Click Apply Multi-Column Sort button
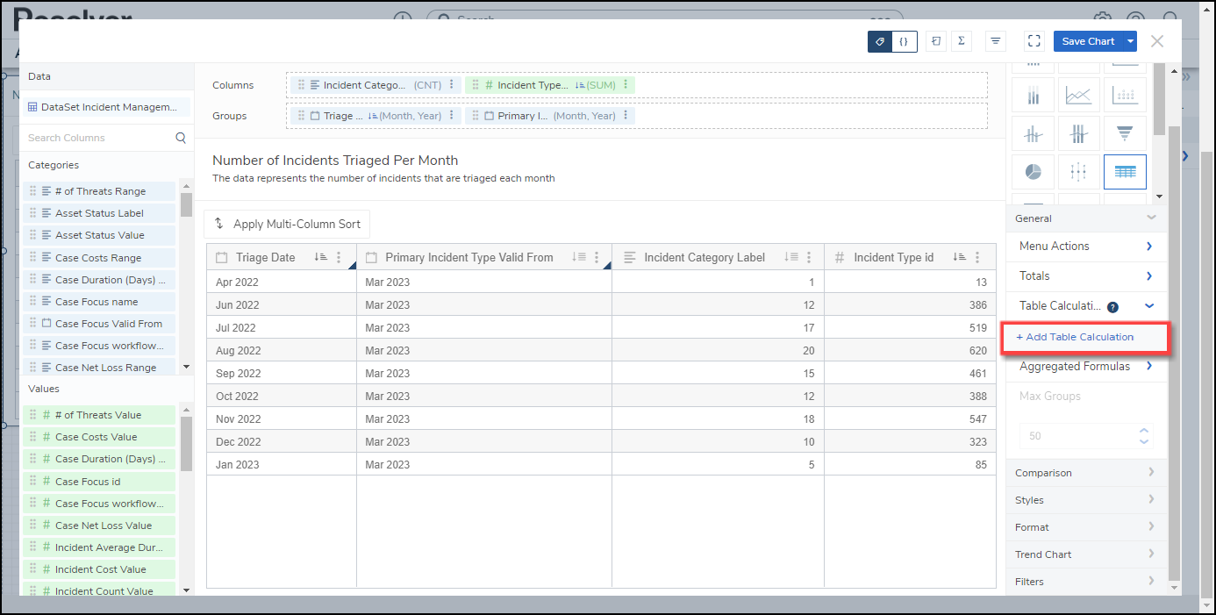The width and height of the screenshot is (1216, 615). point(287,225)
